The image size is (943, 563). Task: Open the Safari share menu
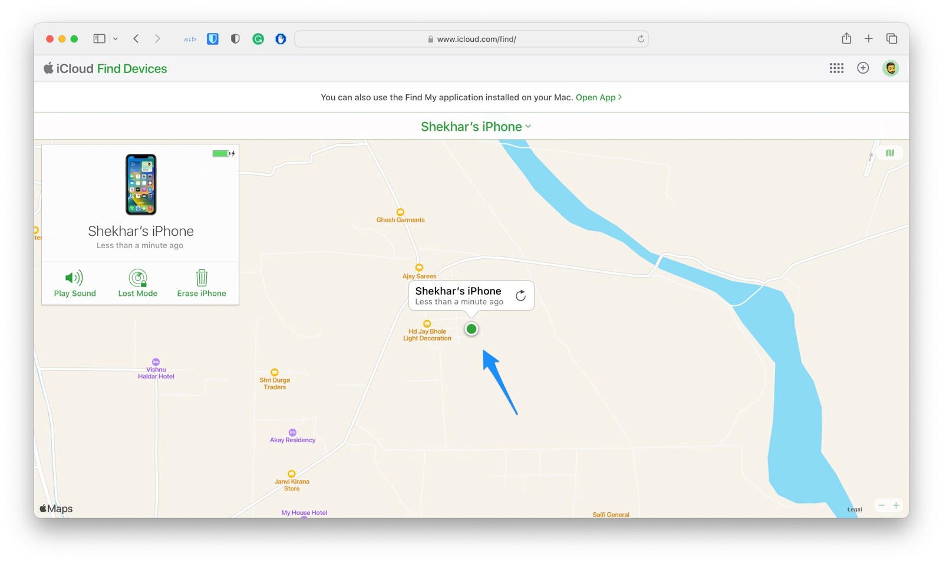coord(846,38)
